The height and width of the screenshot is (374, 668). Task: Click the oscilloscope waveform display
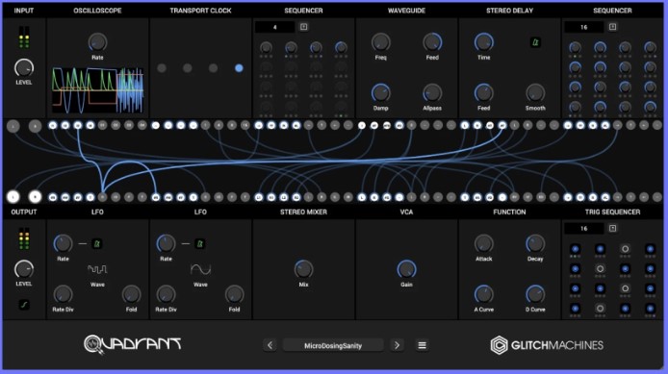tap(97, 90)
